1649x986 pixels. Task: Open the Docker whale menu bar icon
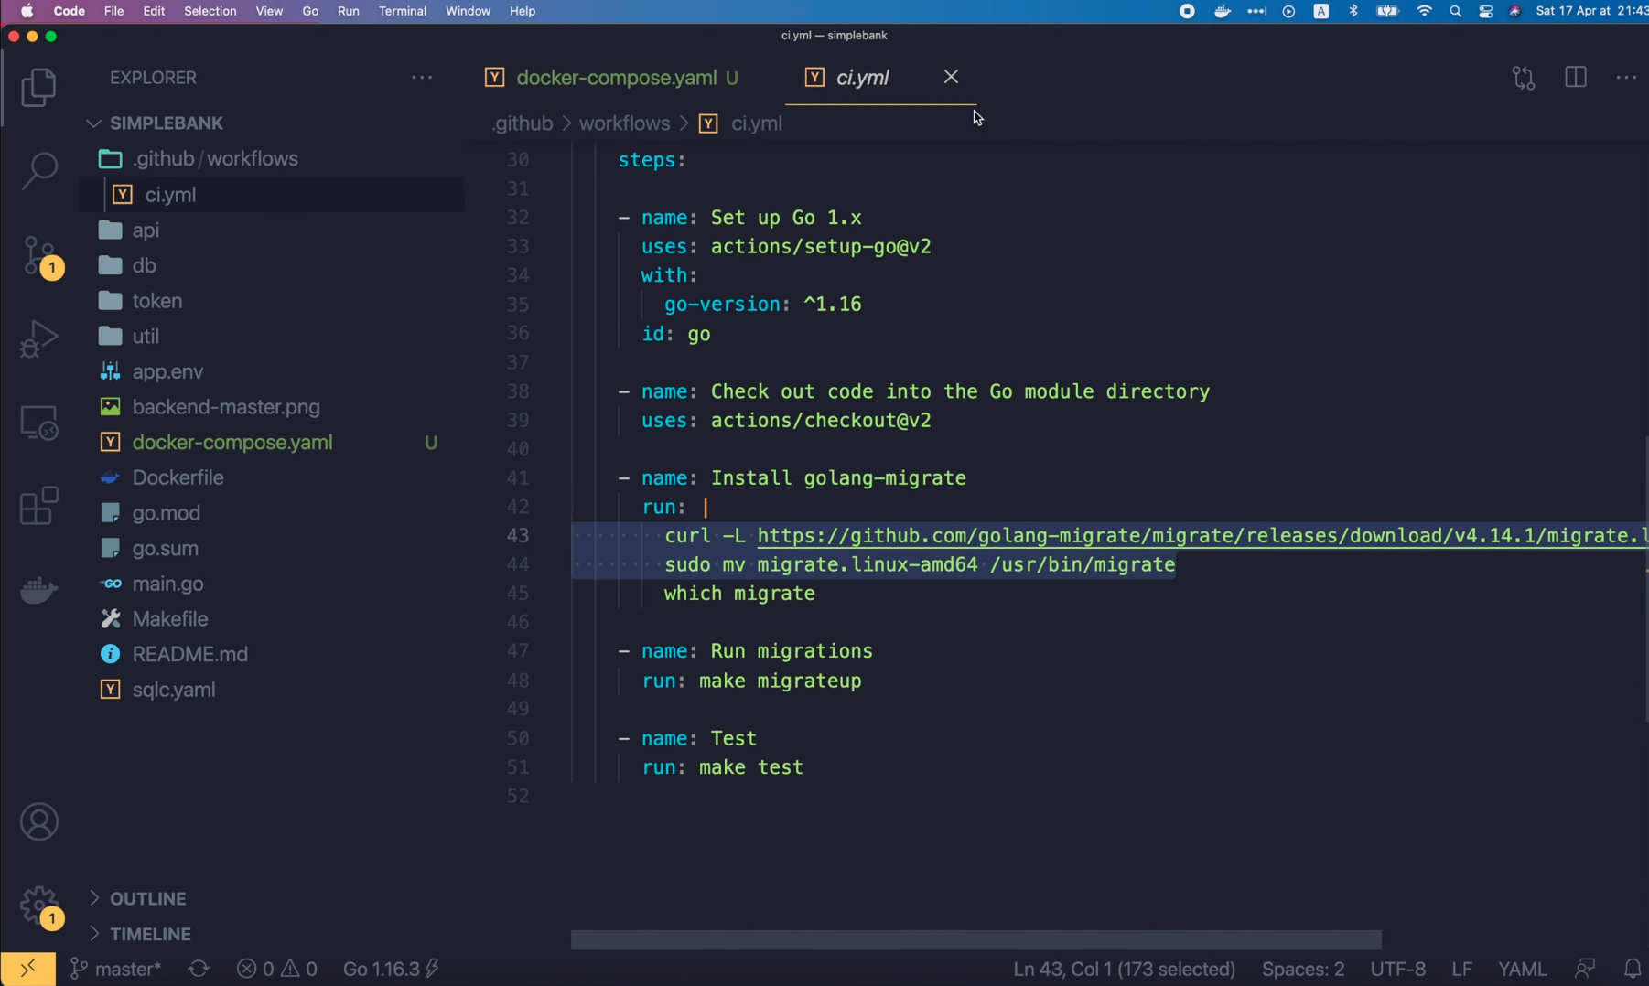(1222, 11)
